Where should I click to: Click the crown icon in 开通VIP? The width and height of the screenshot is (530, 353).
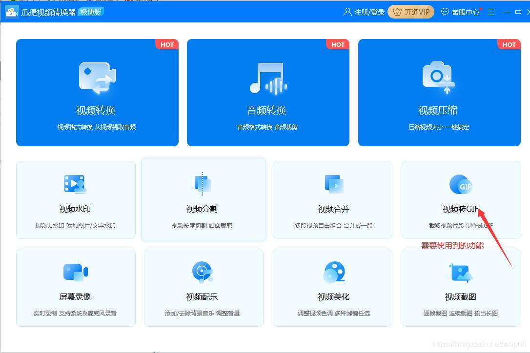click(397, 12)
